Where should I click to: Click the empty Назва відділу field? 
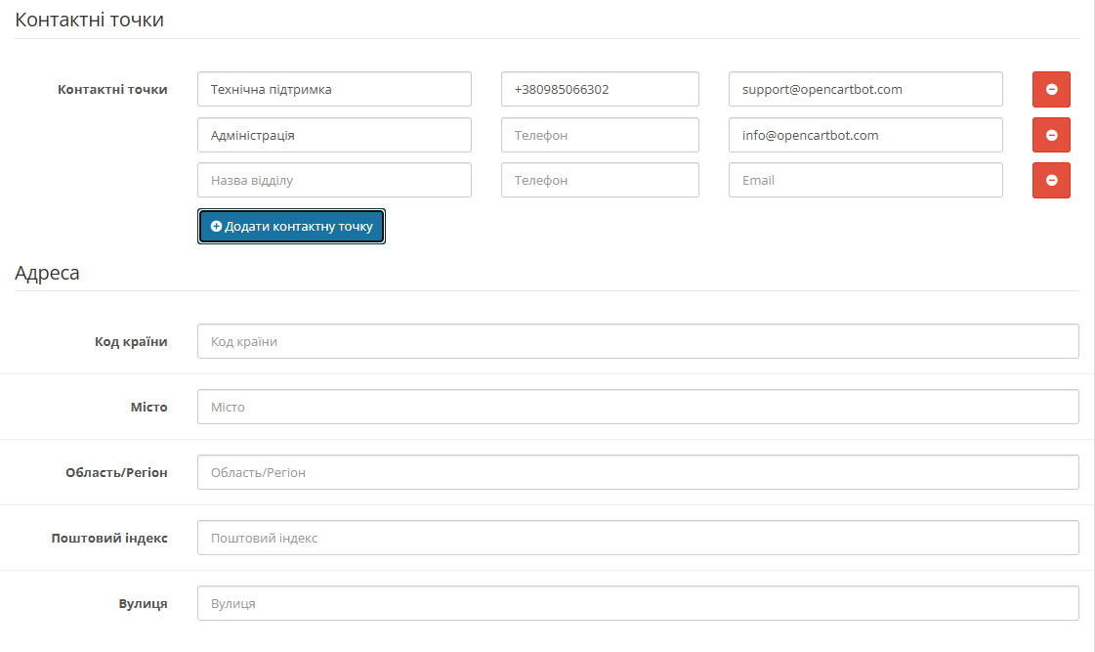[x=334, y=180]
